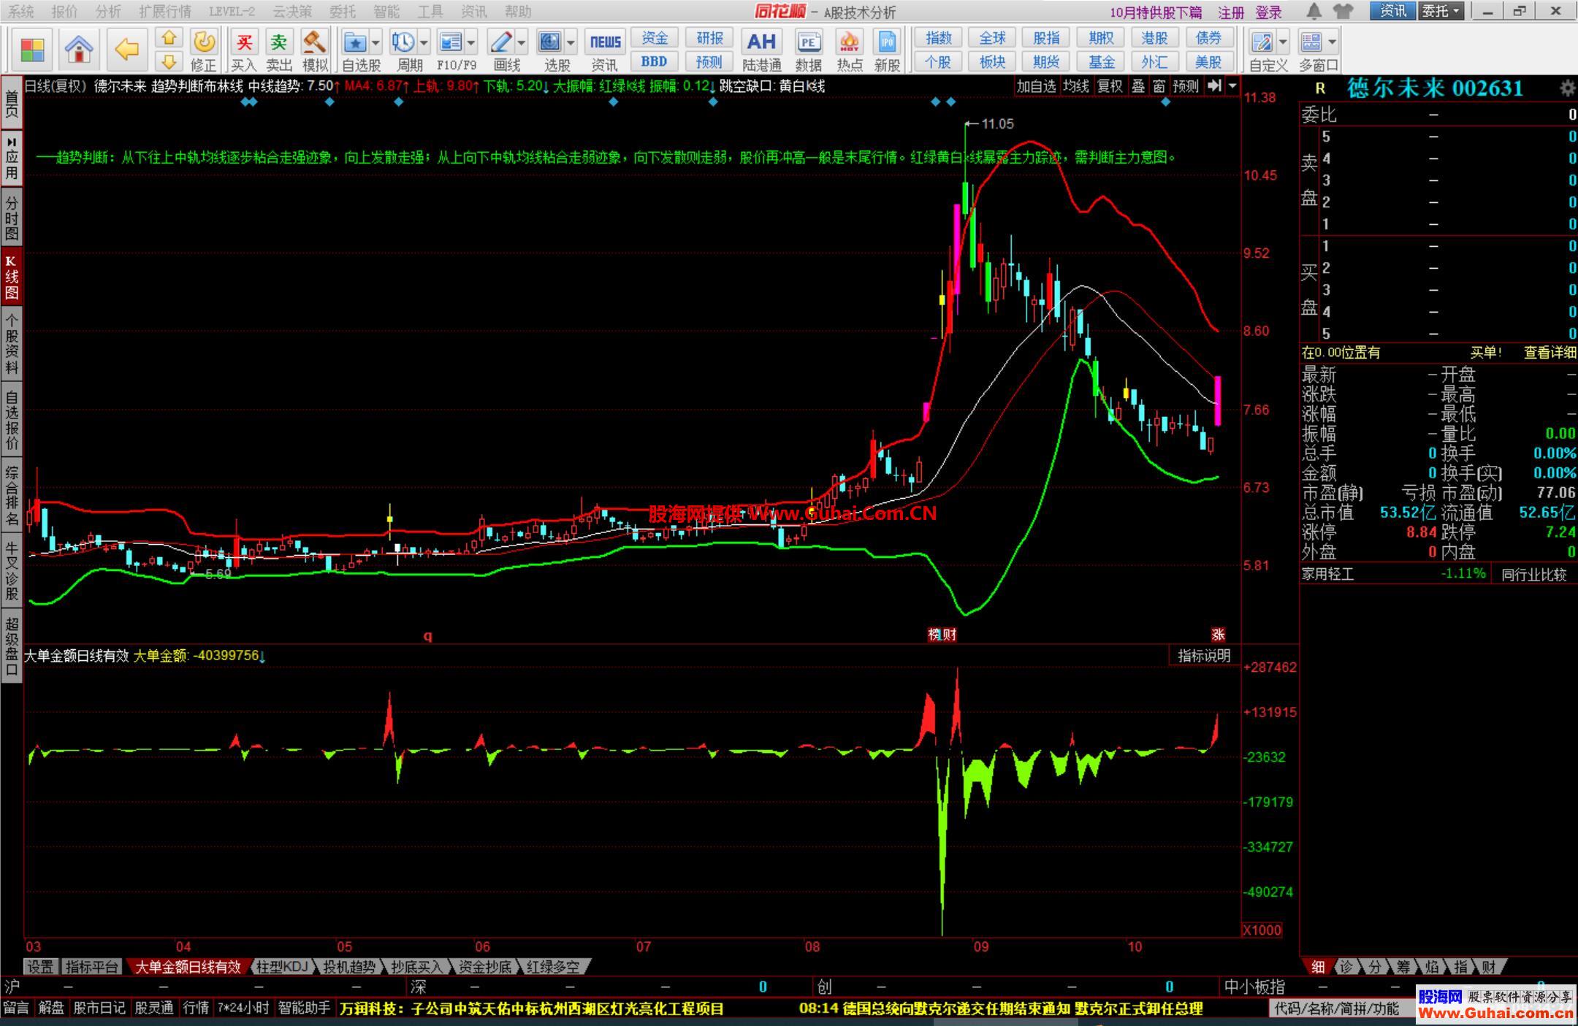Switch to the 柱型KDJ indicator tab
This screenshot has width=1578, height=1026.
[x=282, y=967]
